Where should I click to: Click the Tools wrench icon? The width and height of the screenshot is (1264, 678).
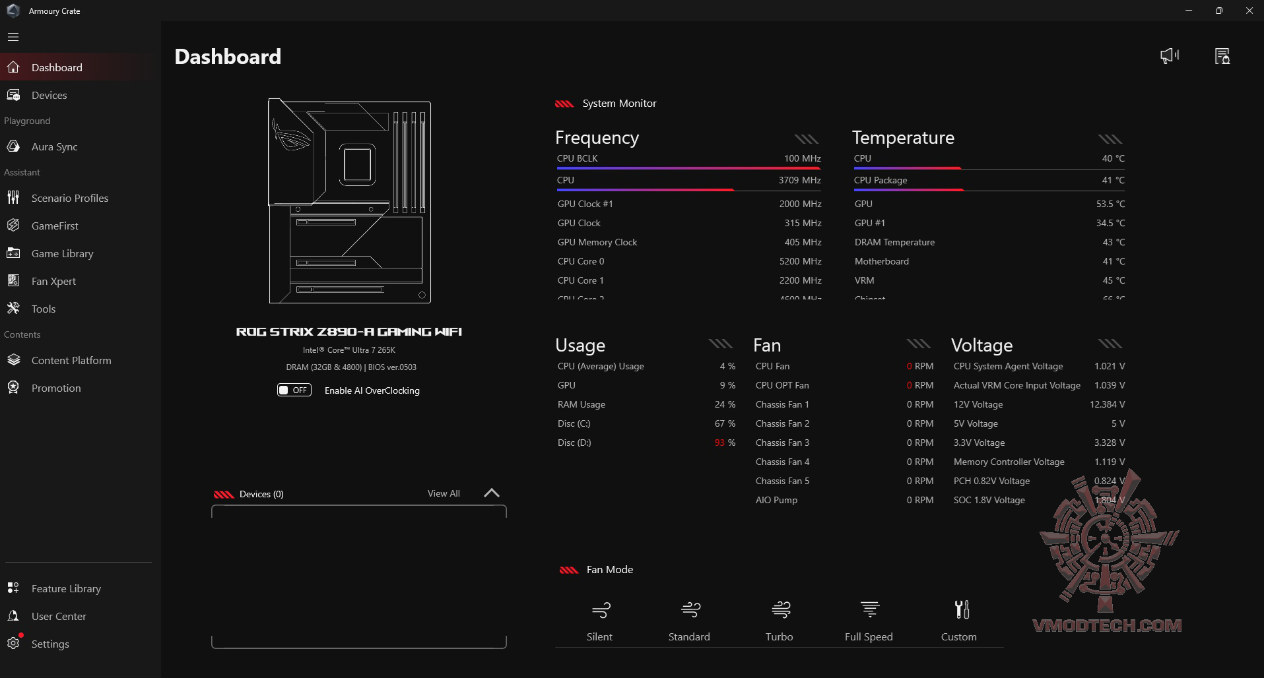13,309
